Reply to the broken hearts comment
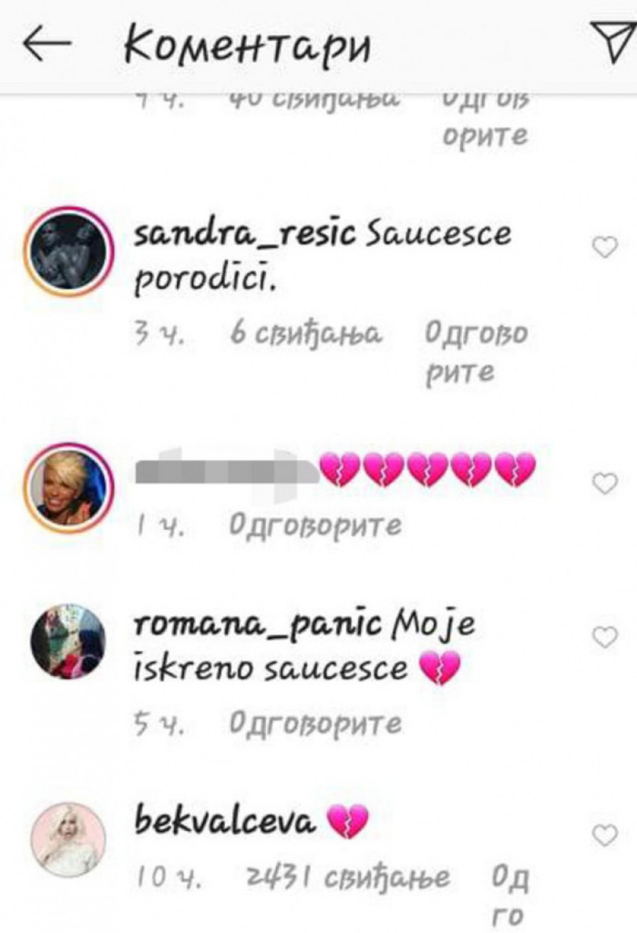 316,525
